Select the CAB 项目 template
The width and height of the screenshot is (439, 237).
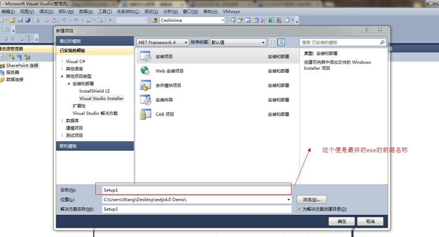(x=217, y=114)
